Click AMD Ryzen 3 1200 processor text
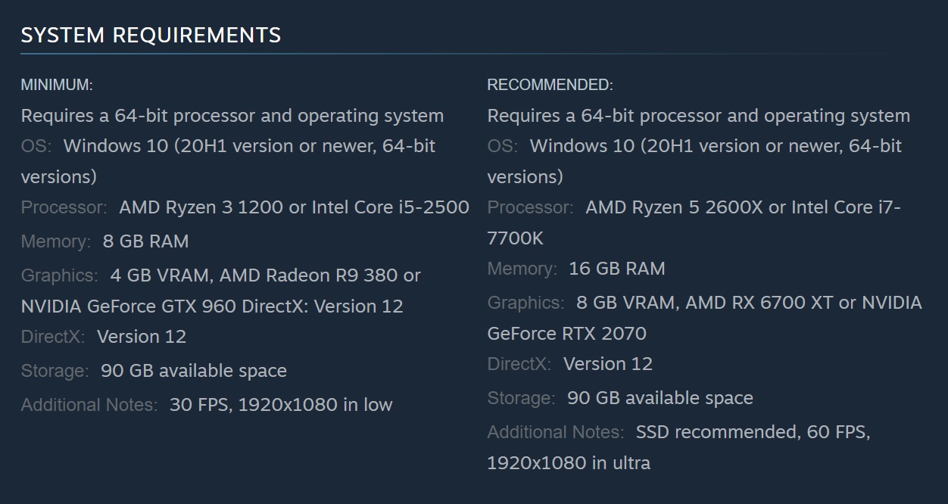The height and width of the screenshot is (504, 948). click(x=201, y=207)
